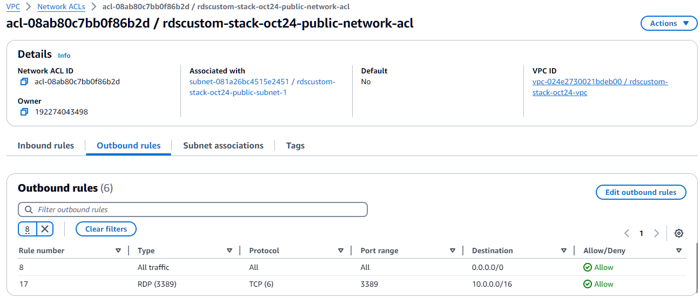
Task: Copy the Network ACL ID
Action: (x=24, y=82)
